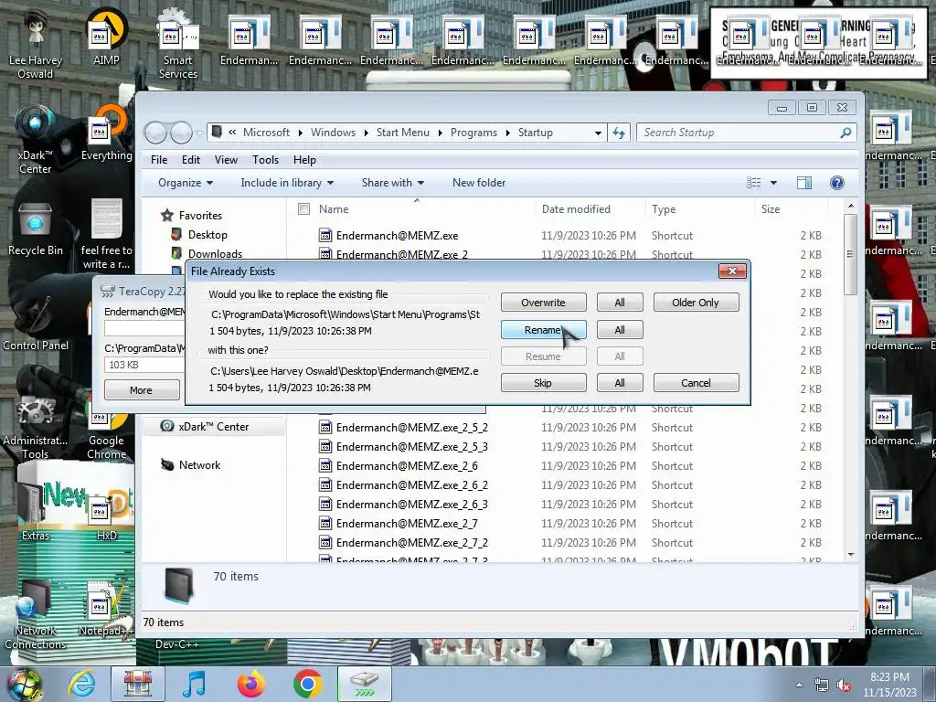Sort by the Date modified column header
Screen dimensions: 936x702
coord(576,209)
